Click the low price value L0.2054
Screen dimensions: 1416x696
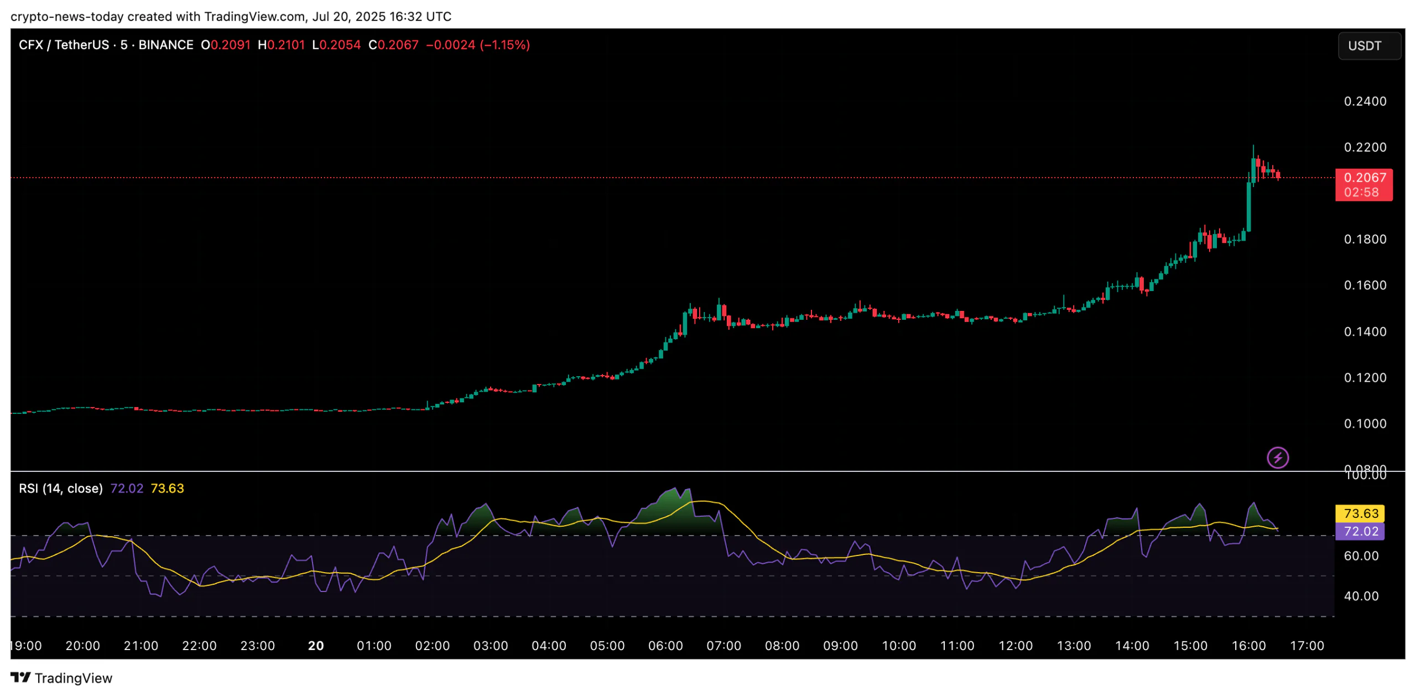(336, 45)
